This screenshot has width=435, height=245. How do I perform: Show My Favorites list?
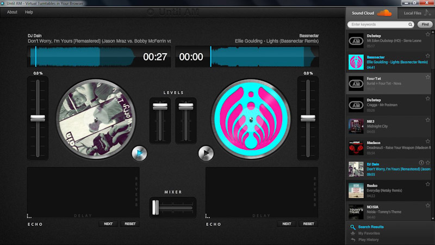tap(369, 234)
